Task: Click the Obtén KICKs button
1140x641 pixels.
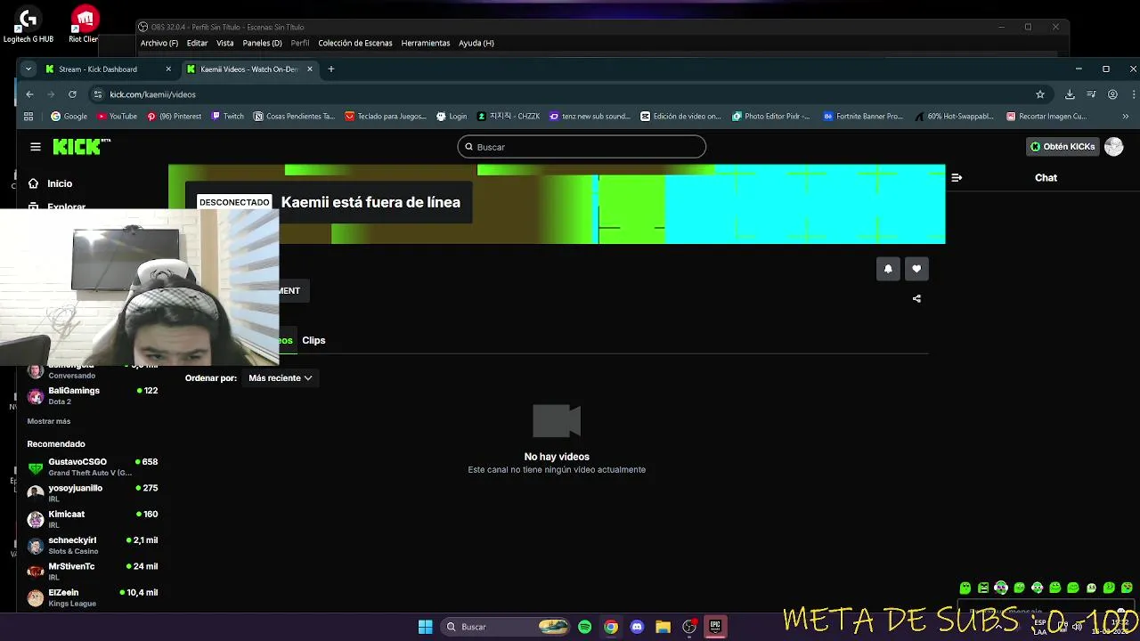Action: (x=1063, y=147)
